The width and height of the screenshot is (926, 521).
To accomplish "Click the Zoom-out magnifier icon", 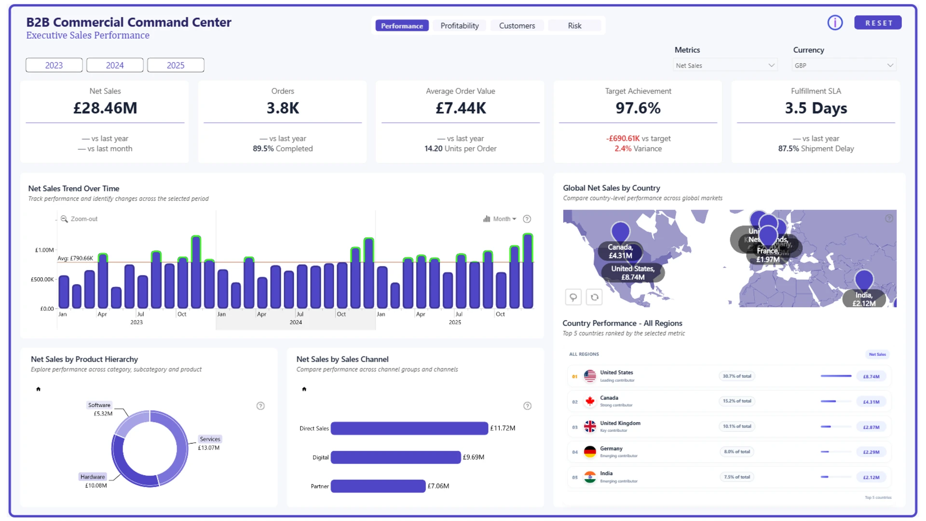I will pos(64,219).
